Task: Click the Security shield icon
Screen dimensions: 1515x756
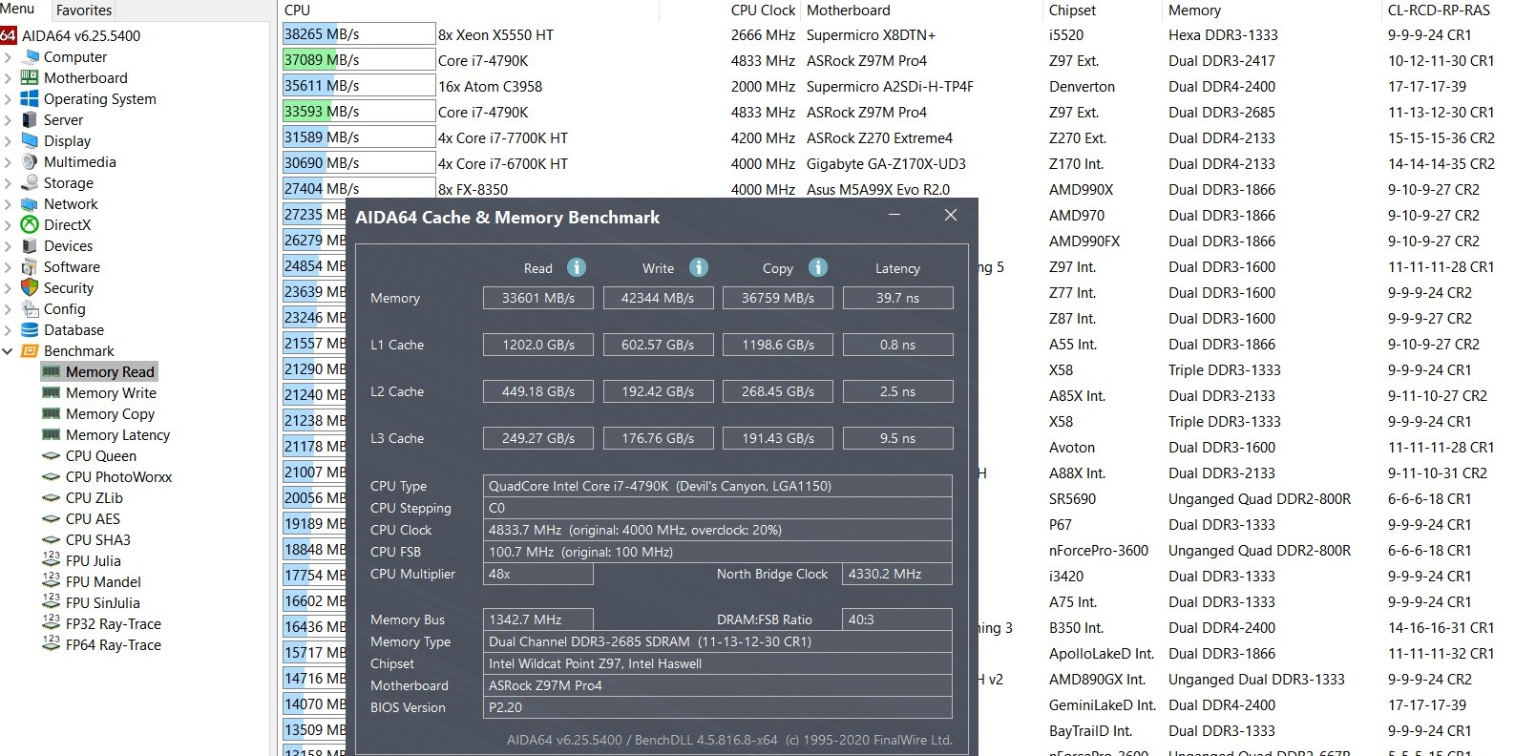Action: point(31,288)
